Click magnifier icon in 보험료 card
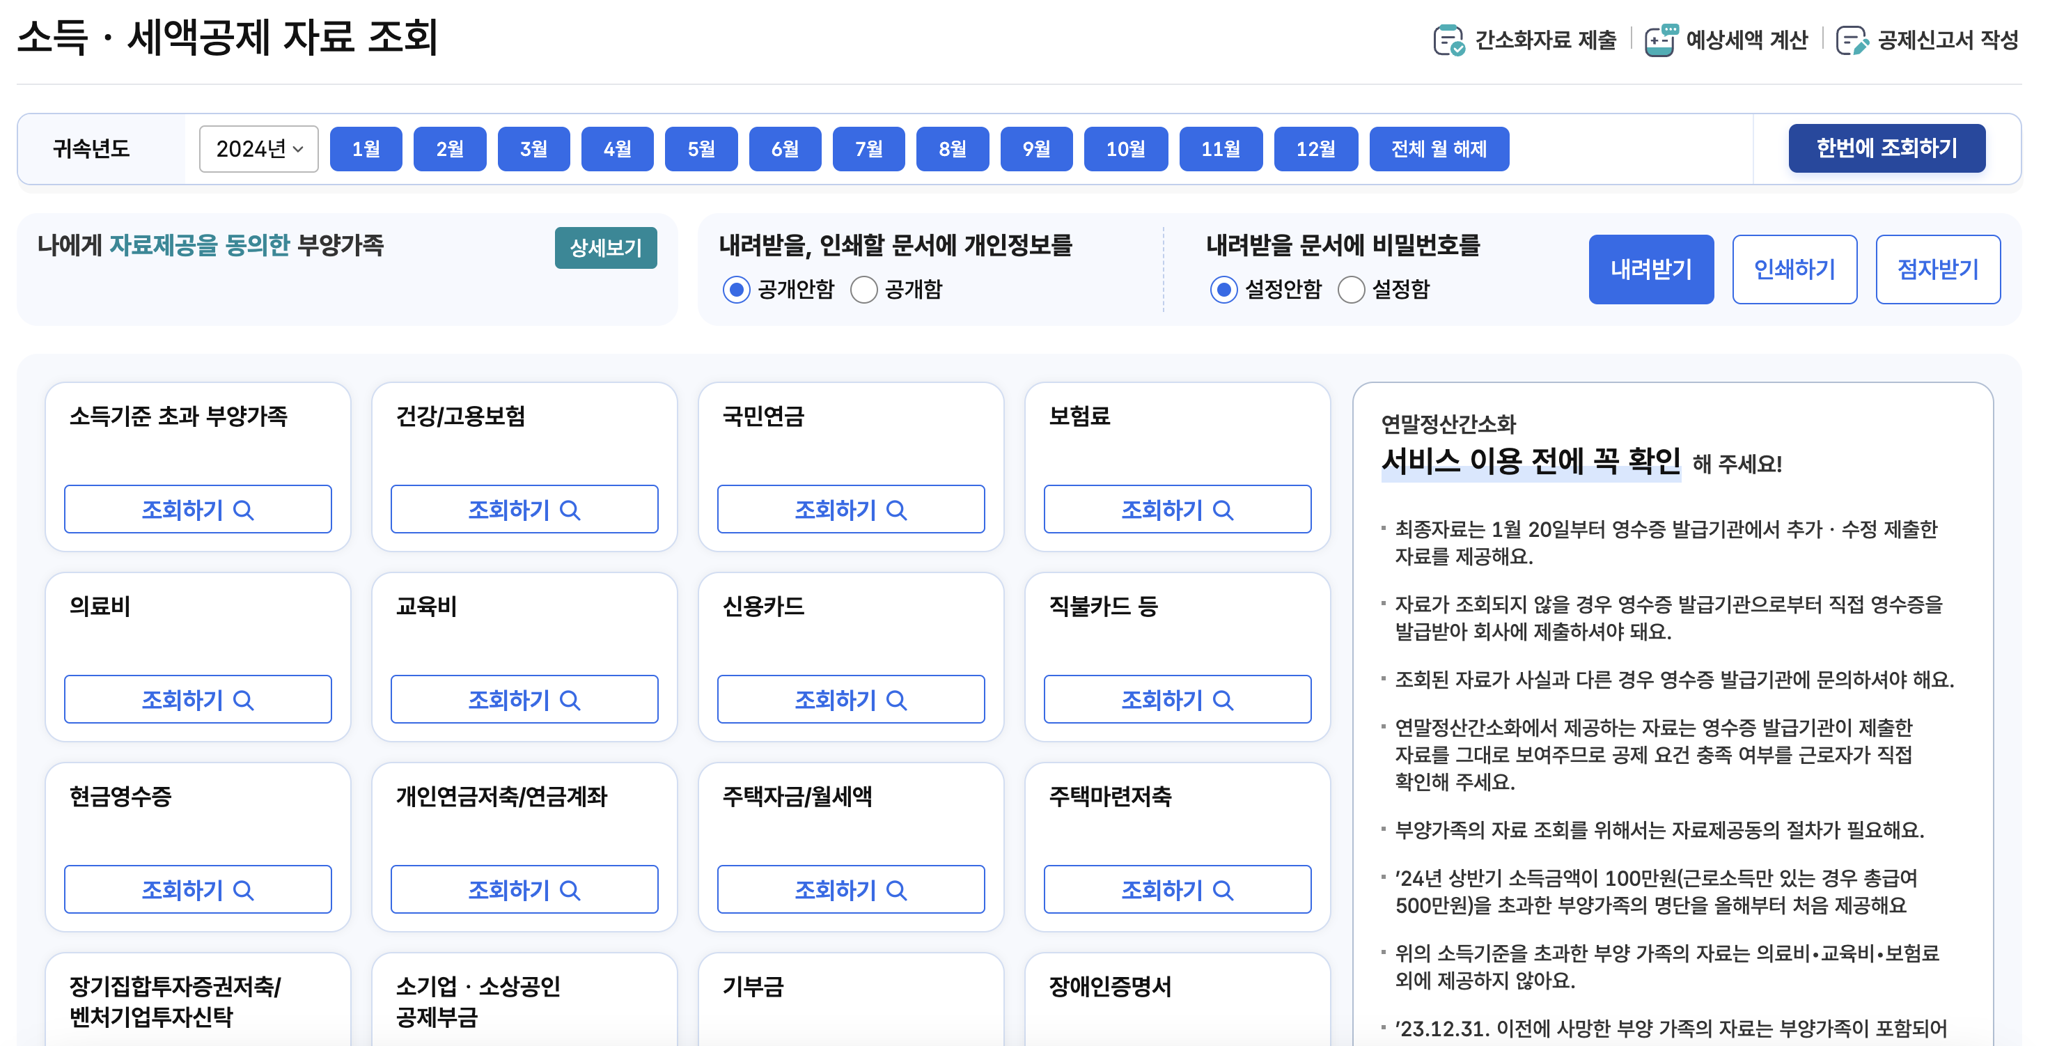Screen dimensions: 2057x1046 [x=1223, y=510]
